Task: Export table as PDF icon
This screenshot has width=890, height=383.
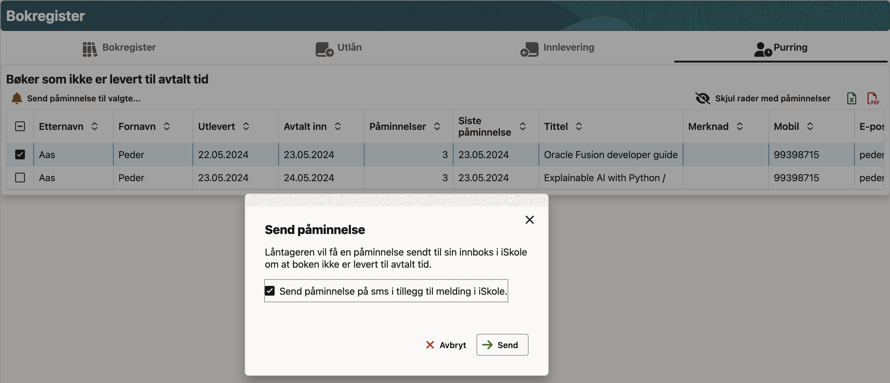Action: point(872,99)
